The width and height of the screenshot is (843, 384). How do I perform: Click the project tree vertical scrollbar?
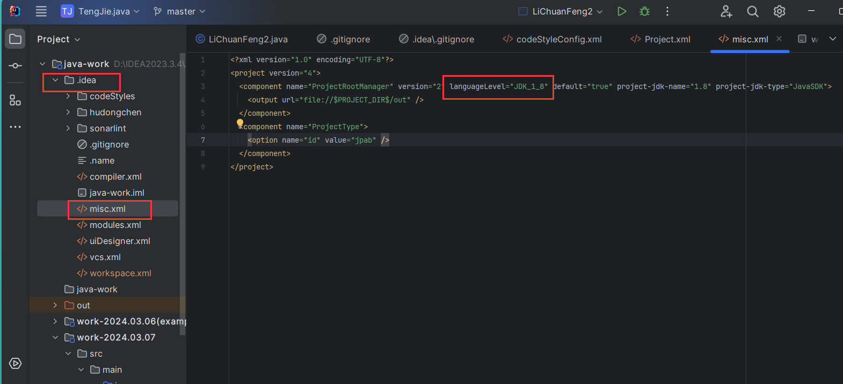pos(183,193)
